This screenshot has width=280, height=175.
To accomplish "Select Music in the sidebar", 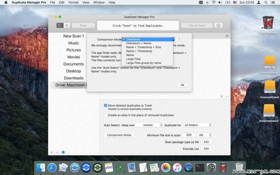I will click(x=74, y=43).
